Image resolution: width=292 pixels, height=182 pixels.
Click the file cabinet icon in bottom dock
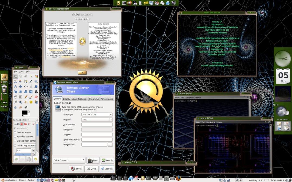(167, 178)
